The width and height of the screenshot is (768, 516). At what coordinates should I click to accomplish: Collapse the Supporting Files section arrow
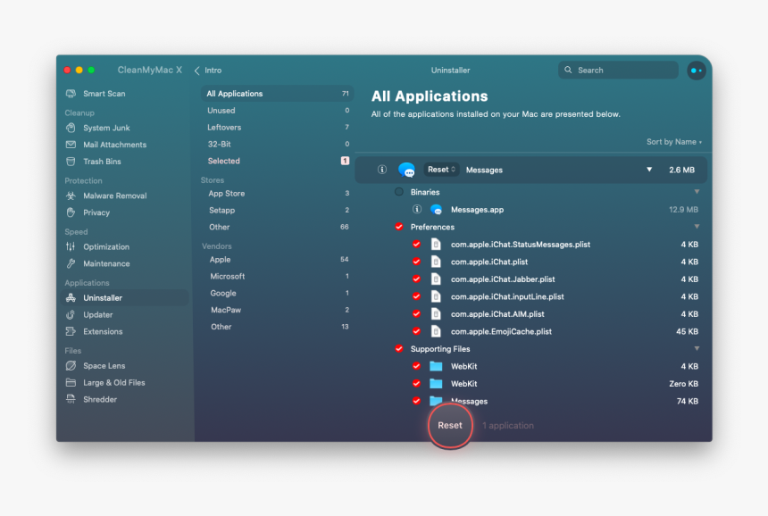coord(697,348)
